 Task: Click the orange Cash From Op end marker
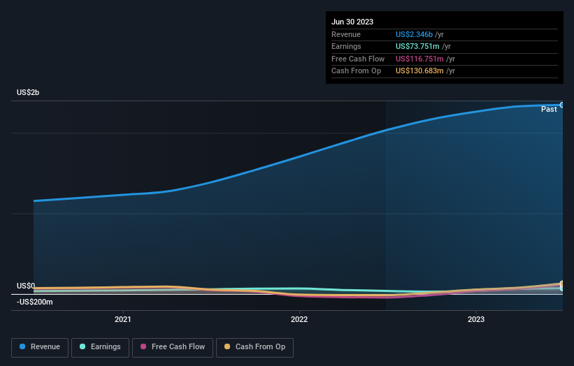click(x=562, y=284)
